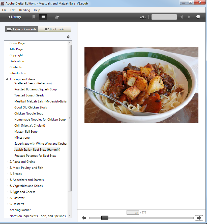Click the search text field in toolbar
The height and width of the screenshot is (224, 207).
164,17
